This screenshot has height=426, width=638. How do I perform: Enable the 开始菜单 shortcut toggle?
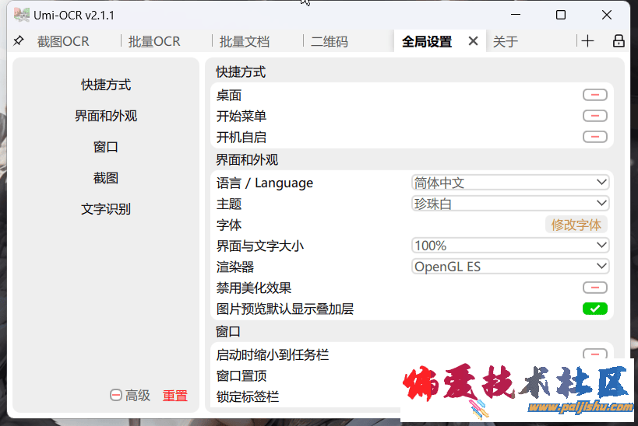(x=594, y=116)
